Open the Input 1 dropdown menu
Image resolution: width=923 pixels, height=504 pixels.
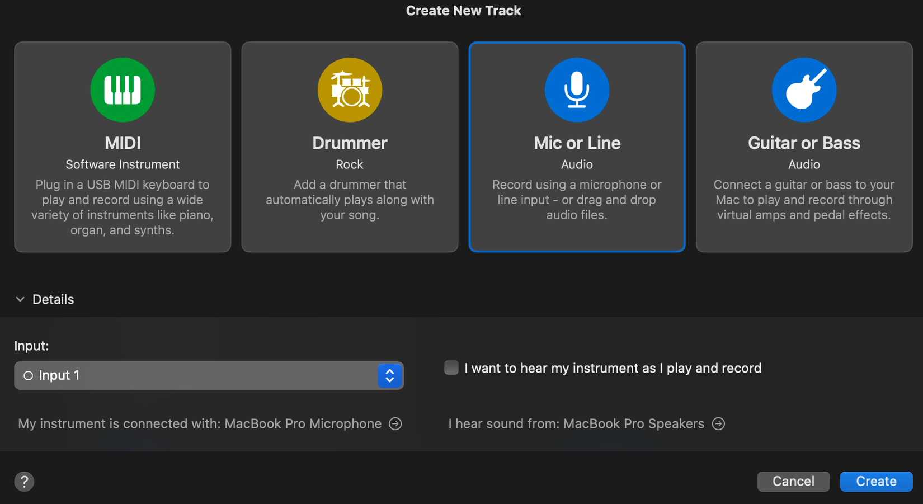pos(196,376)
